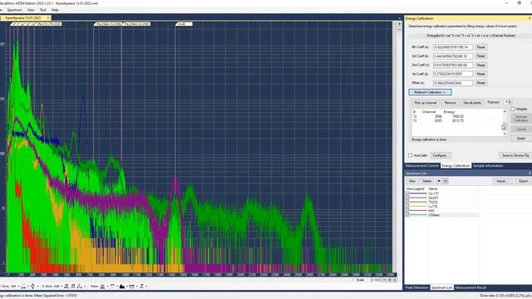Pin the Energy Calibration panel
Screen dimensions: 532x299
click(x=530, y=18)
